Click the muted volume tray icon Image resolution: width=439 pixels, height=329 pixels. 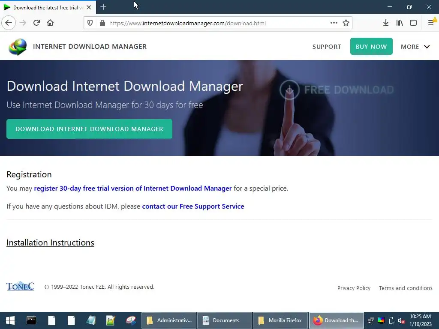point(401,320)
